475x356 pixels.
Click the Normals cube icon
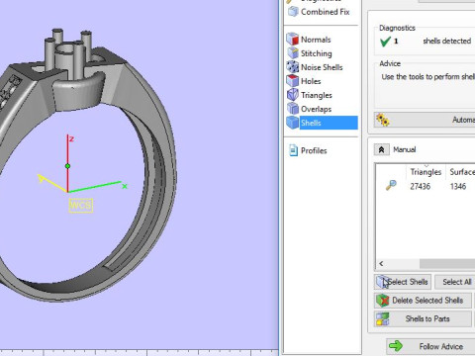pyautogui.click(x=293, y=40)
